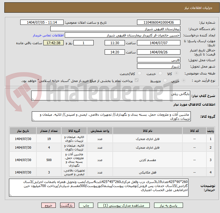Click the قفل مکانیکی item name
The image size is (220, 213).
click(x=147, y=172)
